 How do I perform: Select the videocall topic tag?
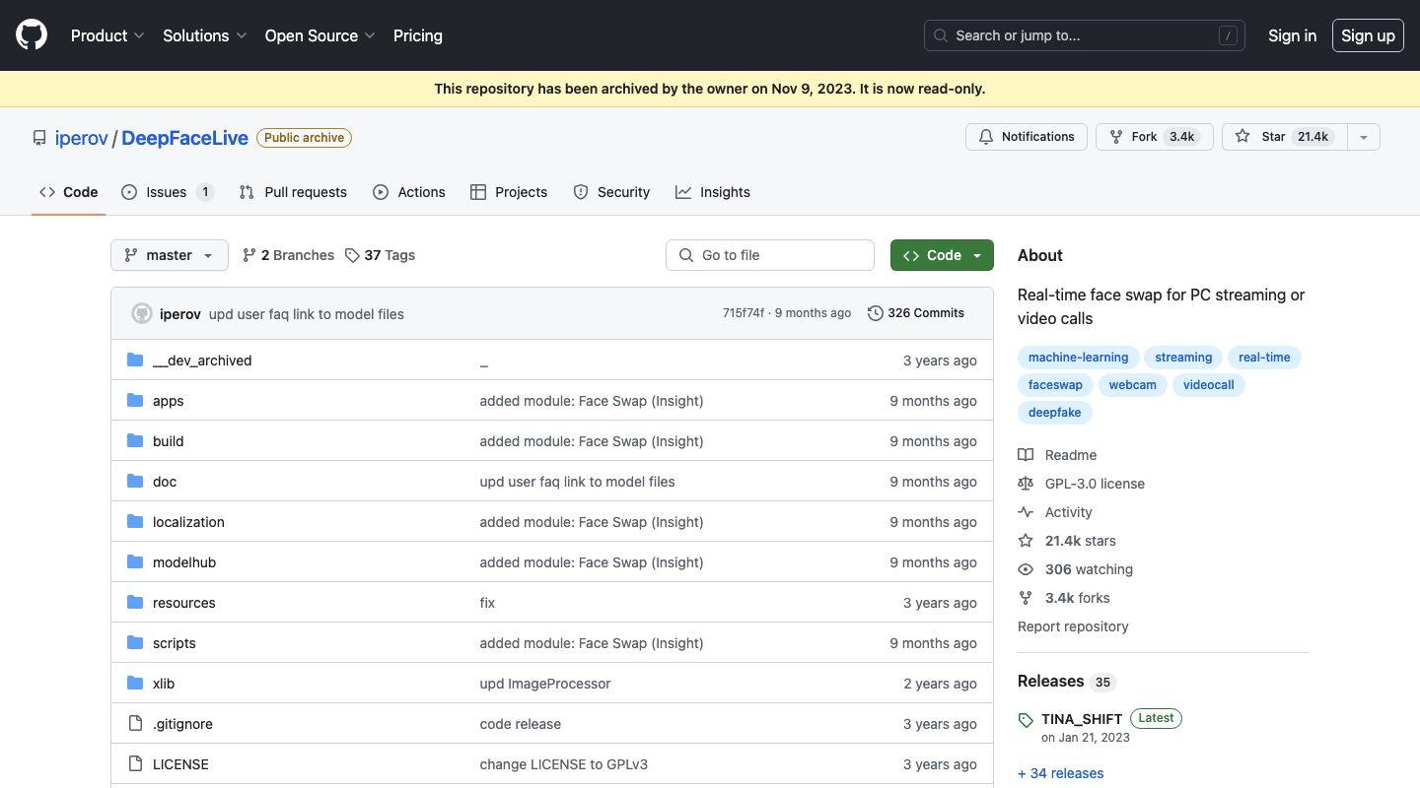tap(1209, 385)
